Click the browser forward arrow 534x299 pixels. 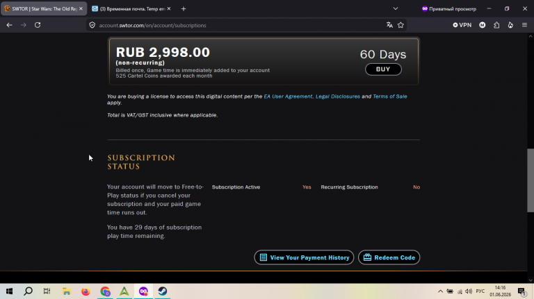[x=23, y=25]
